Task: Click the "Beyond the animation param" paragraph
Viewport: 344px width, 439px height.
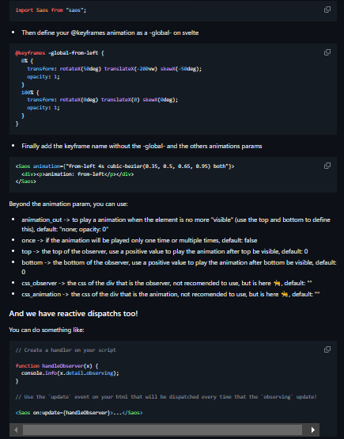Action: [69, 204]
